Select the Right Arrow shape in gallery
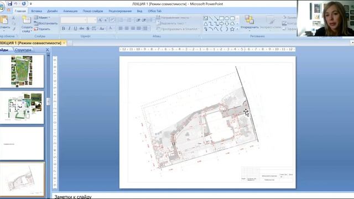The width and height of the screenshot is (354, 199). pyautogui.click(x=221, y=23)
